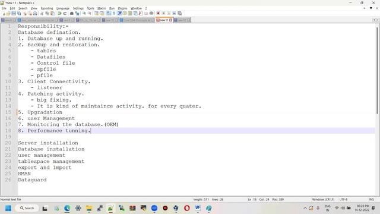Cut selection with the scissors toolbar icon

pyautogui.click(x=42, y=13)
